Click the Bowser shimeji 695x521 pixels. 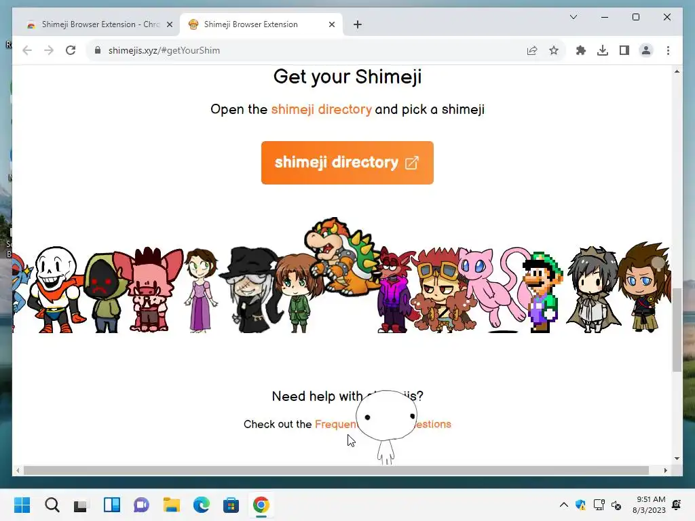tap(343, 257)
